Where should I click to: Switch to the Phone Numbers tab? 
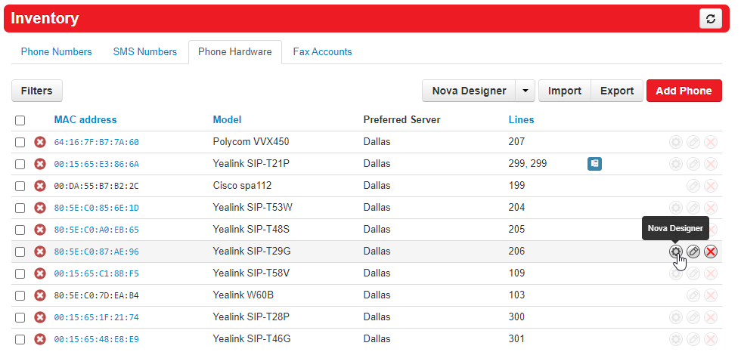[56, 52]
